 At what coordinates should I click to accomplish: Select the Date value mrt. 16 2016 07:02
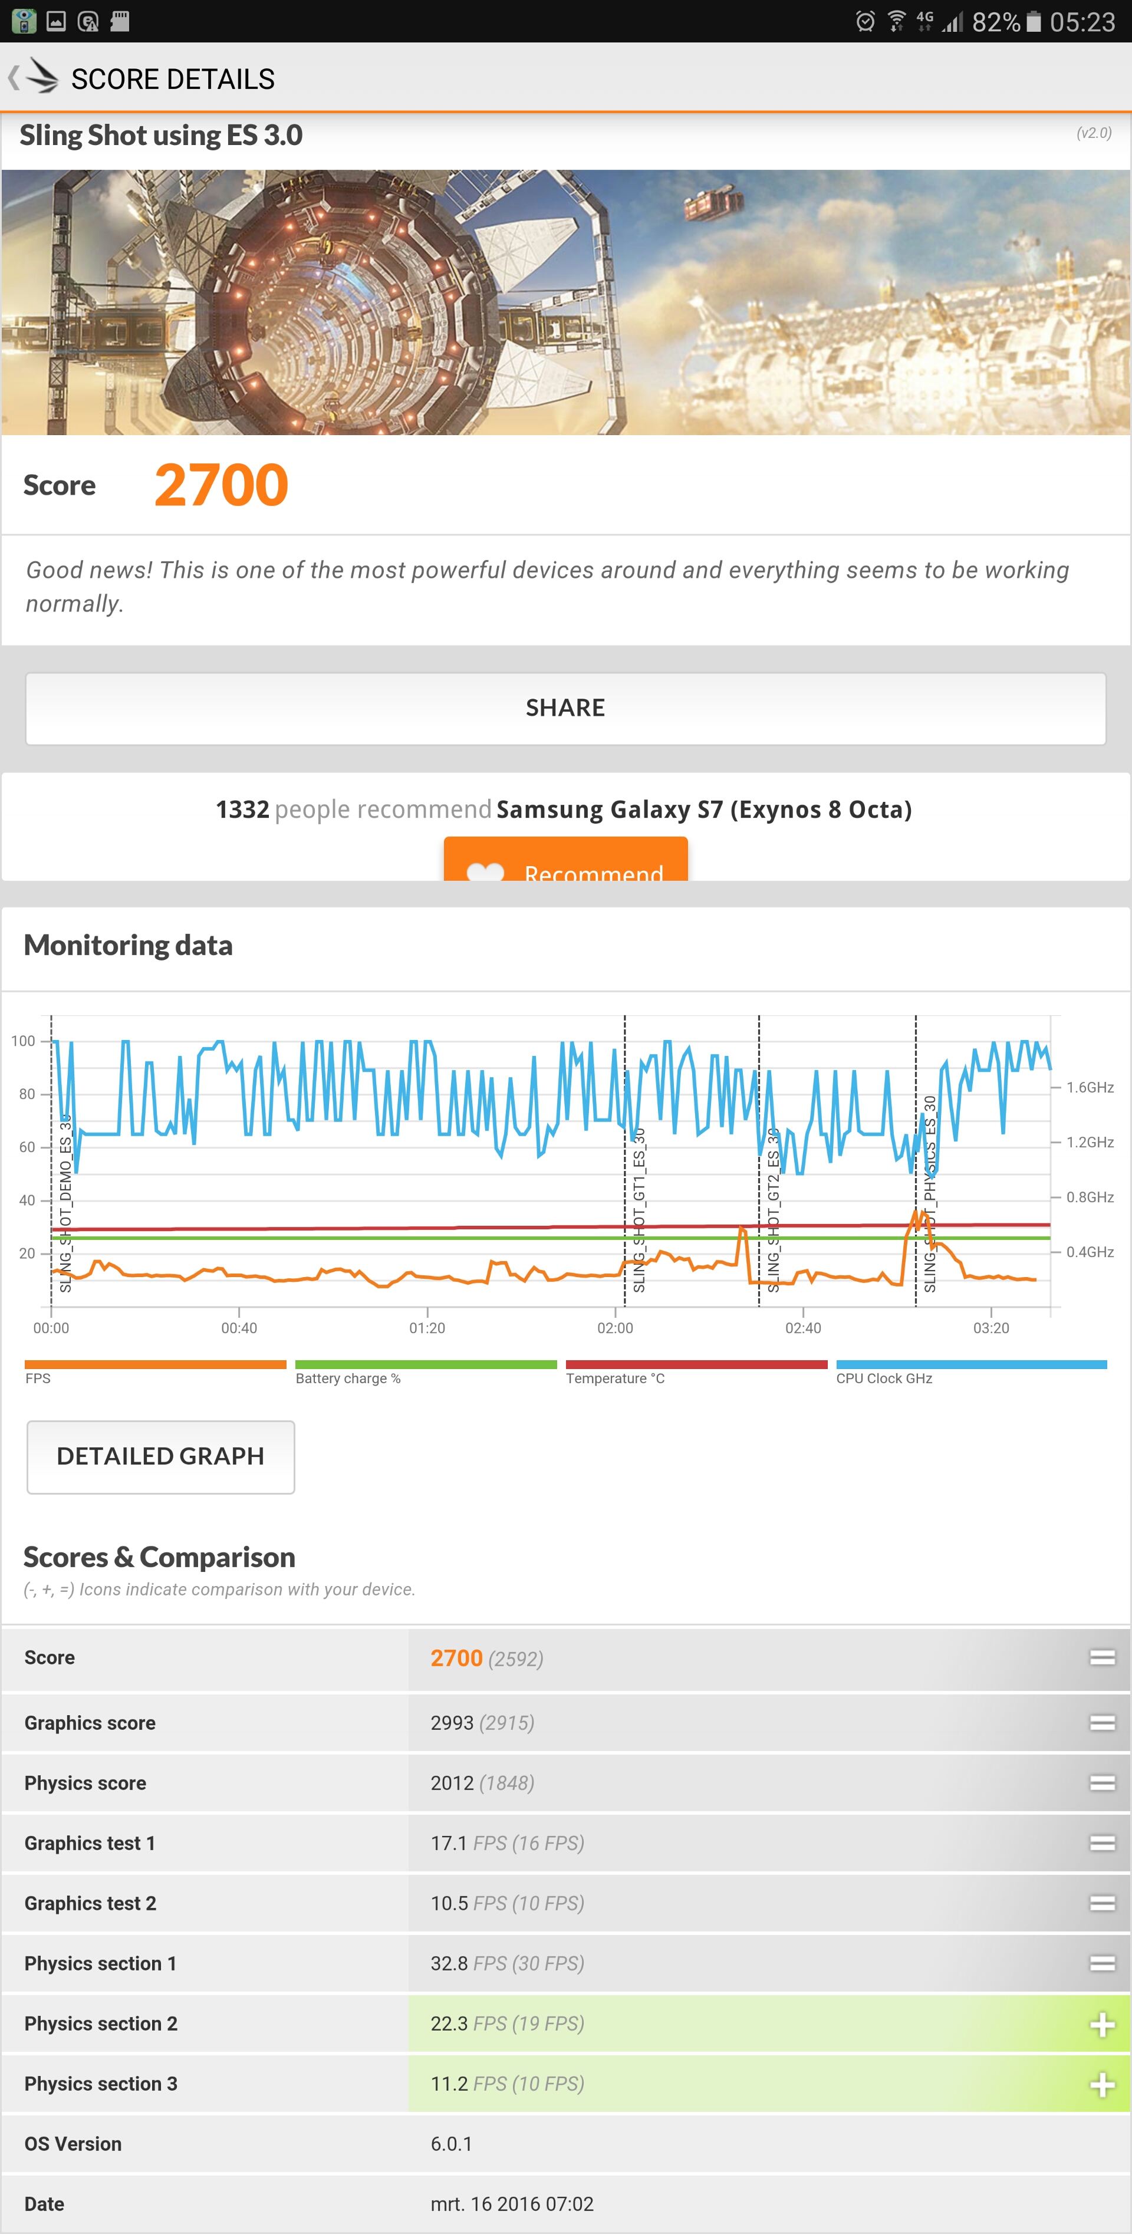tap(512, 2204)
